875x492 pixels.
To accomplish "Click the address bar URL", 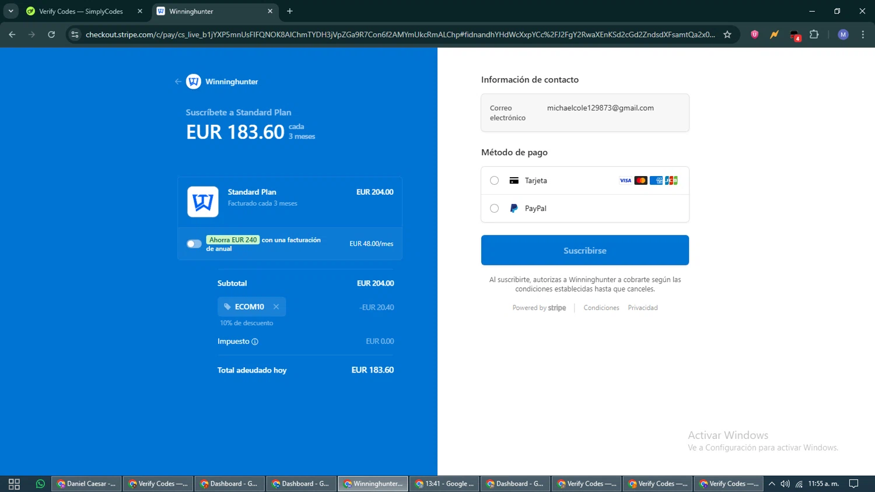I will coord(400,34).
